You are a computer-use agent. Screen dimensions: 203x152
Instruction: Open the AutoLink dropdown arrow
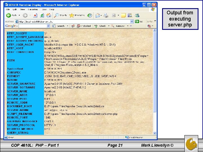(128, 26)
